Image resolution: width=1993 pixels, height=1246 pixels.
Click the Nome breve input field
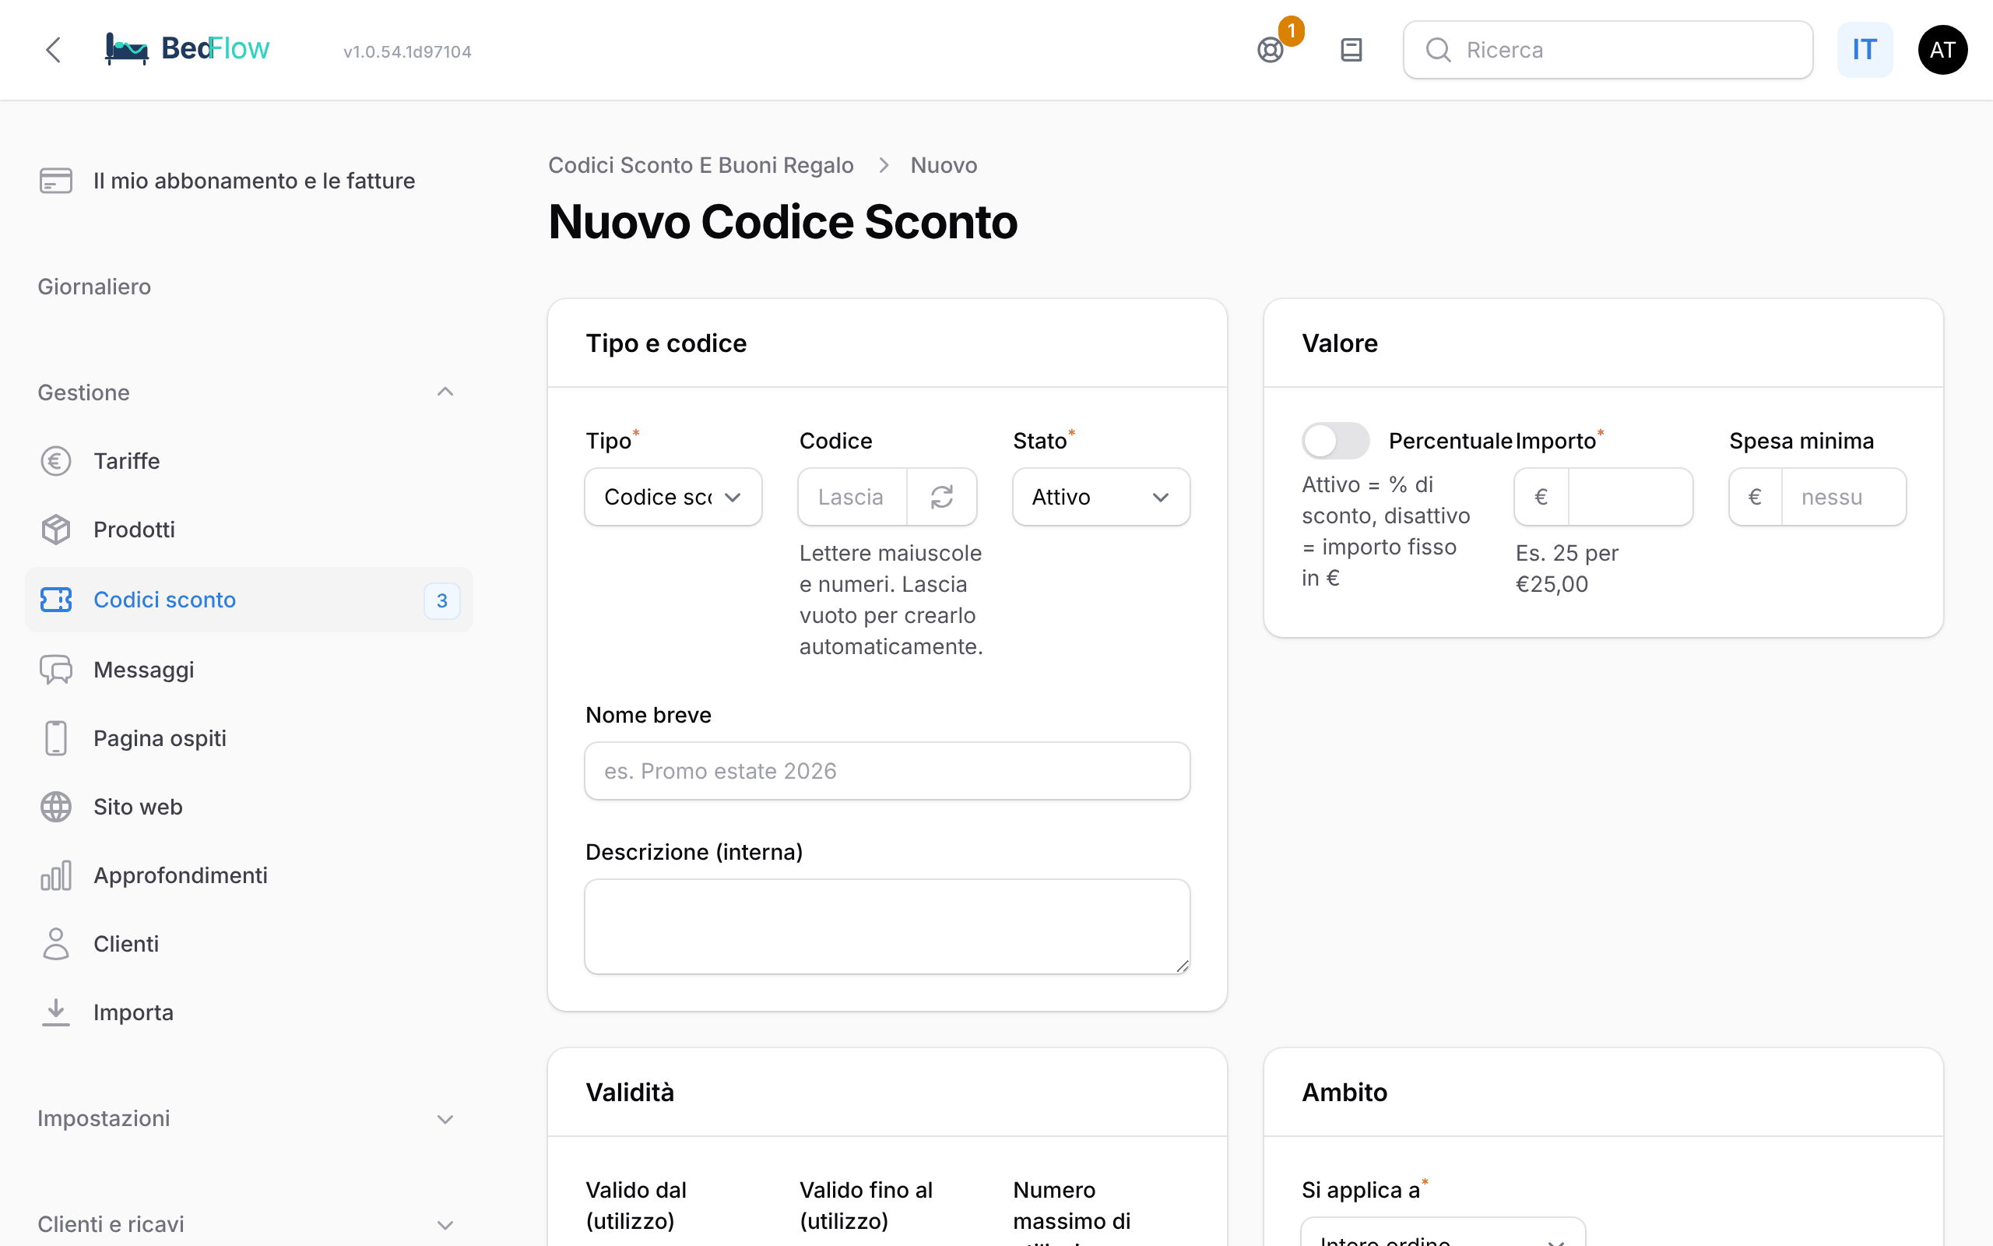point(887,771)
